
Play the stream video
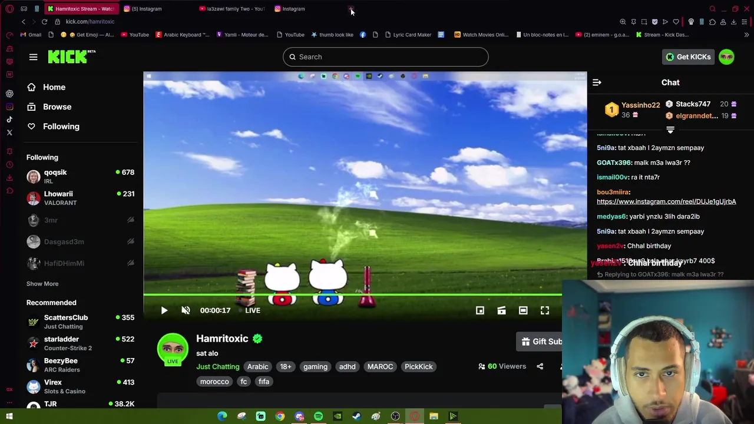click(164, 310)
